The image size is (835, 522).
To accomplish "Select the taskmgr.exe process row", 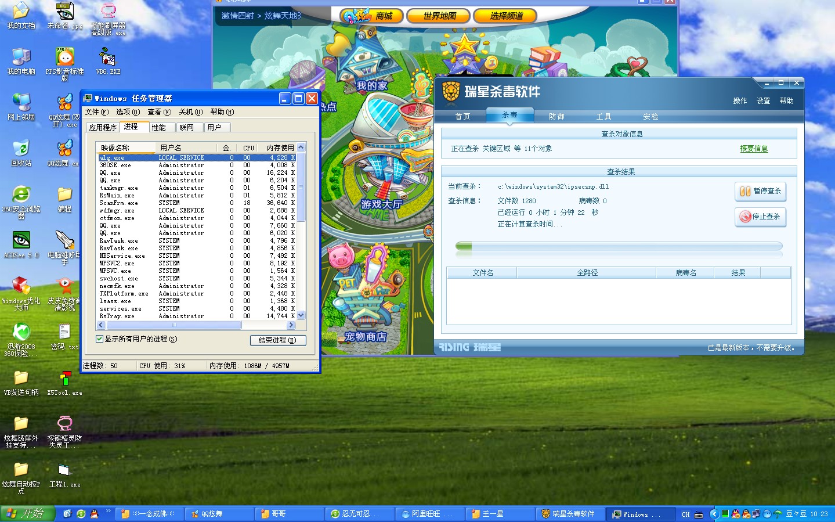I will click(x=197, y=188).
